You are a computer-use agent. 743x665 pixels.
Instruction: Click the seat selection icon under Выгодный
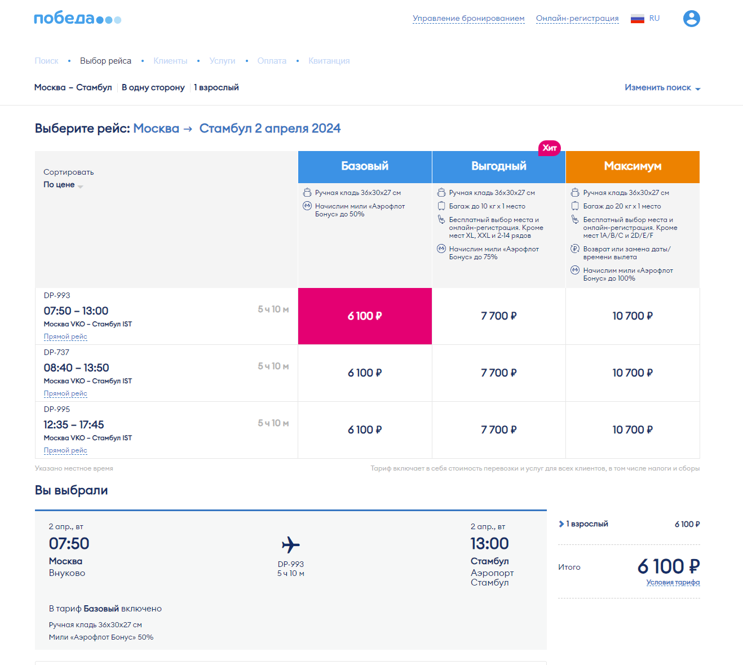[441, 220]
